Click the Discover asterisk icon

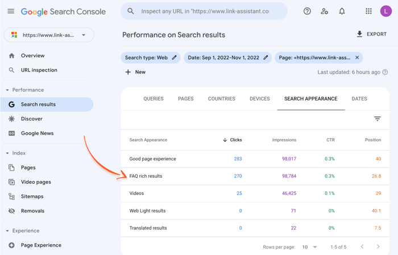pos(11,119)
